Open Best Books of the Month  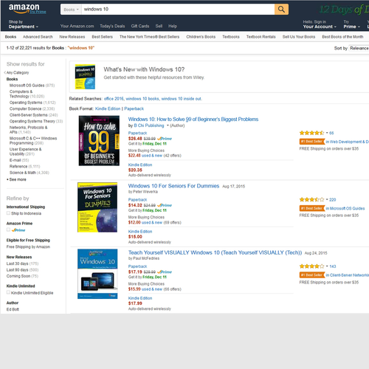pyautogui.click(x=342, y=37)
